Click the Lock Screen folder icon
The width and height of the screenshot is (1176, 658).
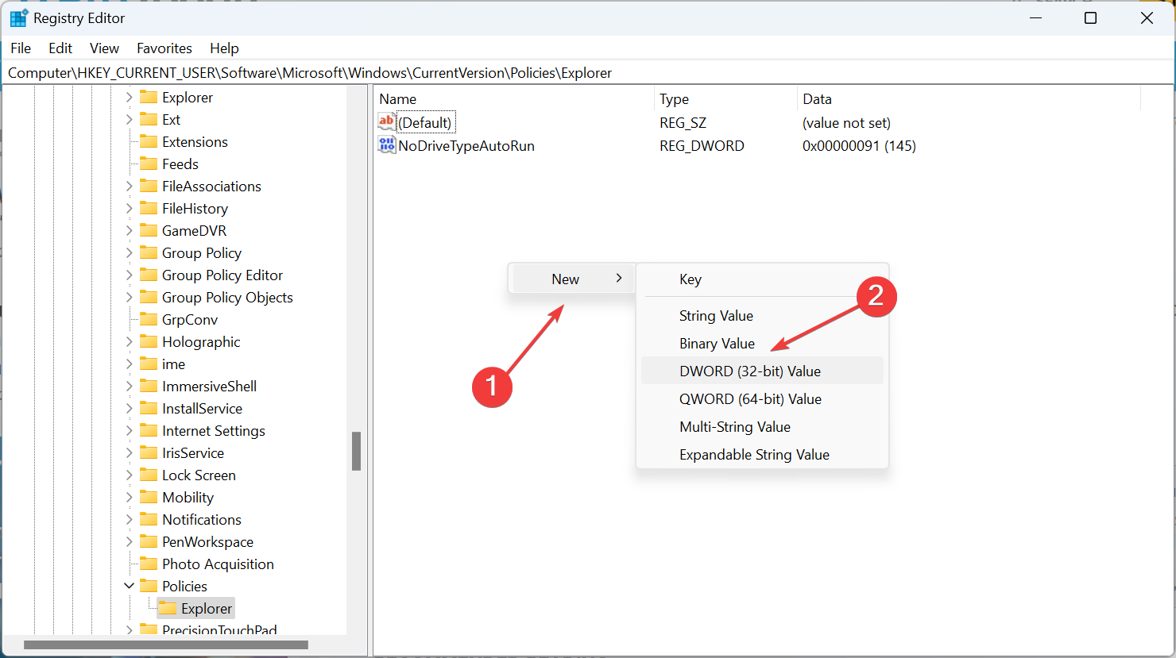point(148,475)
